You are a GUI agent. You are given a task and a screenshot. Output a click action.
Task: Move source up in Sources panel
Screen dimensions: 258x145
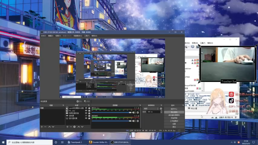(x=79, y=127)
